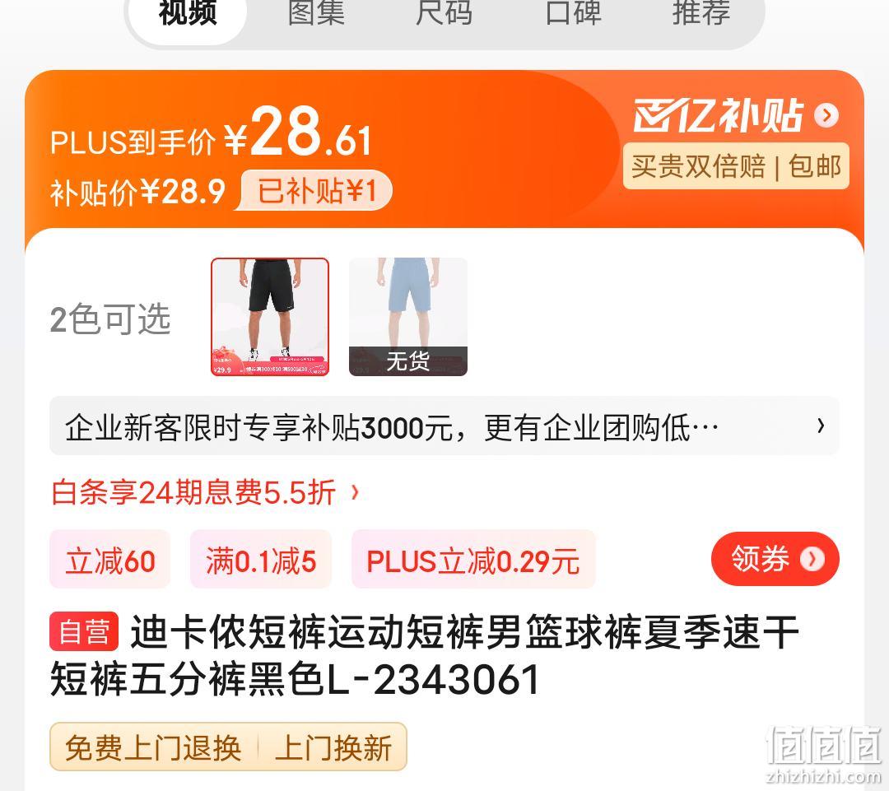
Task: Tap the arrow inside 领券 button
Action: 812,559
